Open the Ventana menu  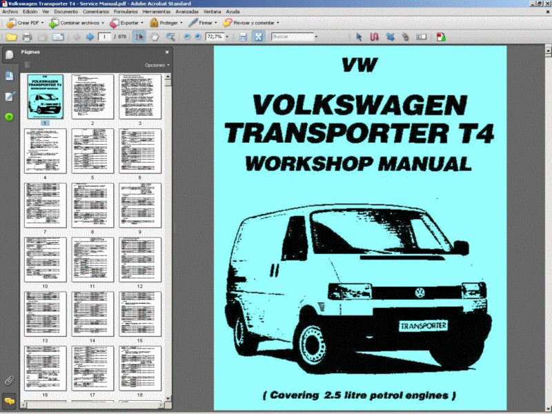pyautogui.click(x=212, y=12)
